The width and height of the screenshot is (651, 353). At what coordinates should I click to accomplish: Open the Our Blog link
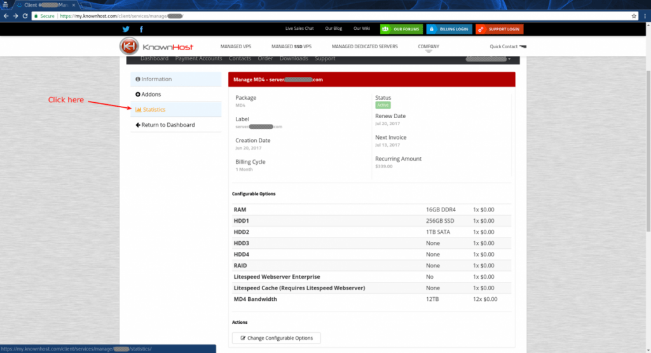[x=333, y=28]
